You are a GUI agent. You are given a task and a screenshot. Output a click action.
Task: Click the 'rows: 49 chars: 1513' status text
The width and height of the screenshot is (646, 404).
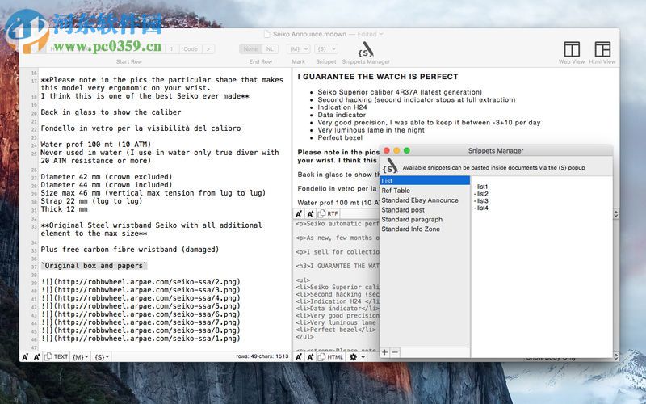tap(262, 356)
